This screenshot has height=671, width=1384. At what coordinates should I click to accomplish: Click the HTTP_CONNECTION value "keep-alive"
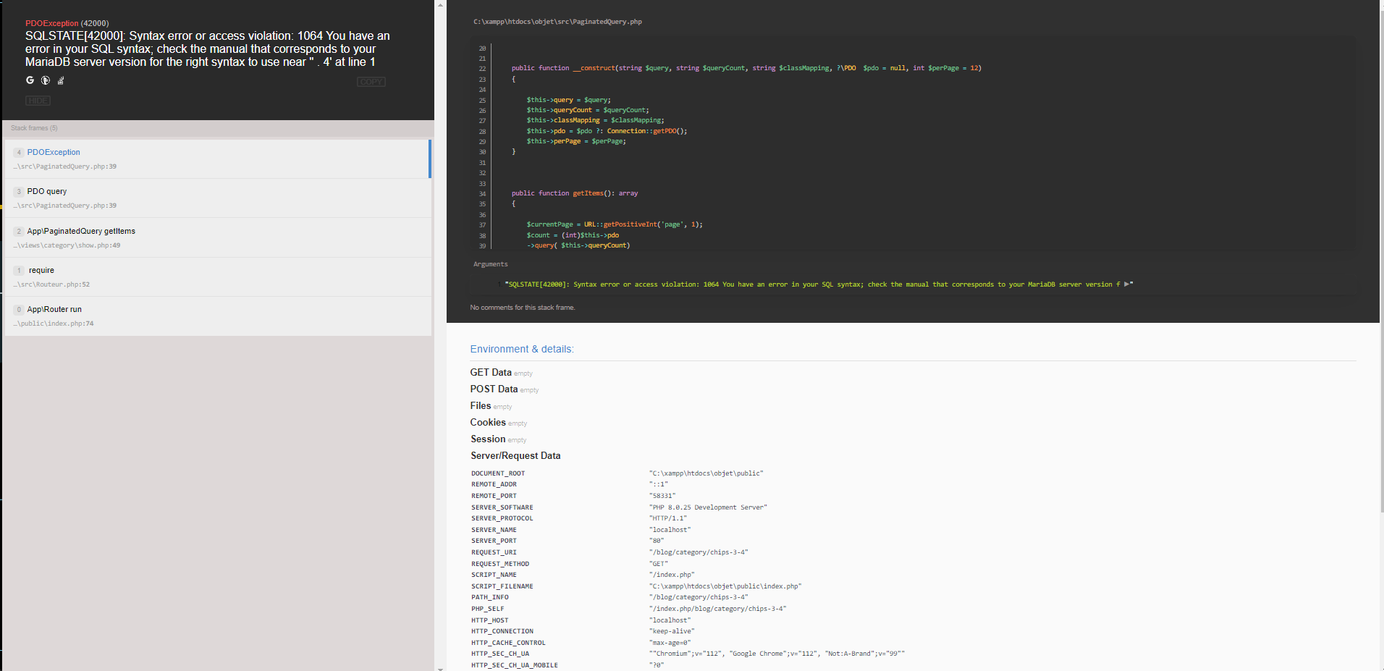pos(672,631)
